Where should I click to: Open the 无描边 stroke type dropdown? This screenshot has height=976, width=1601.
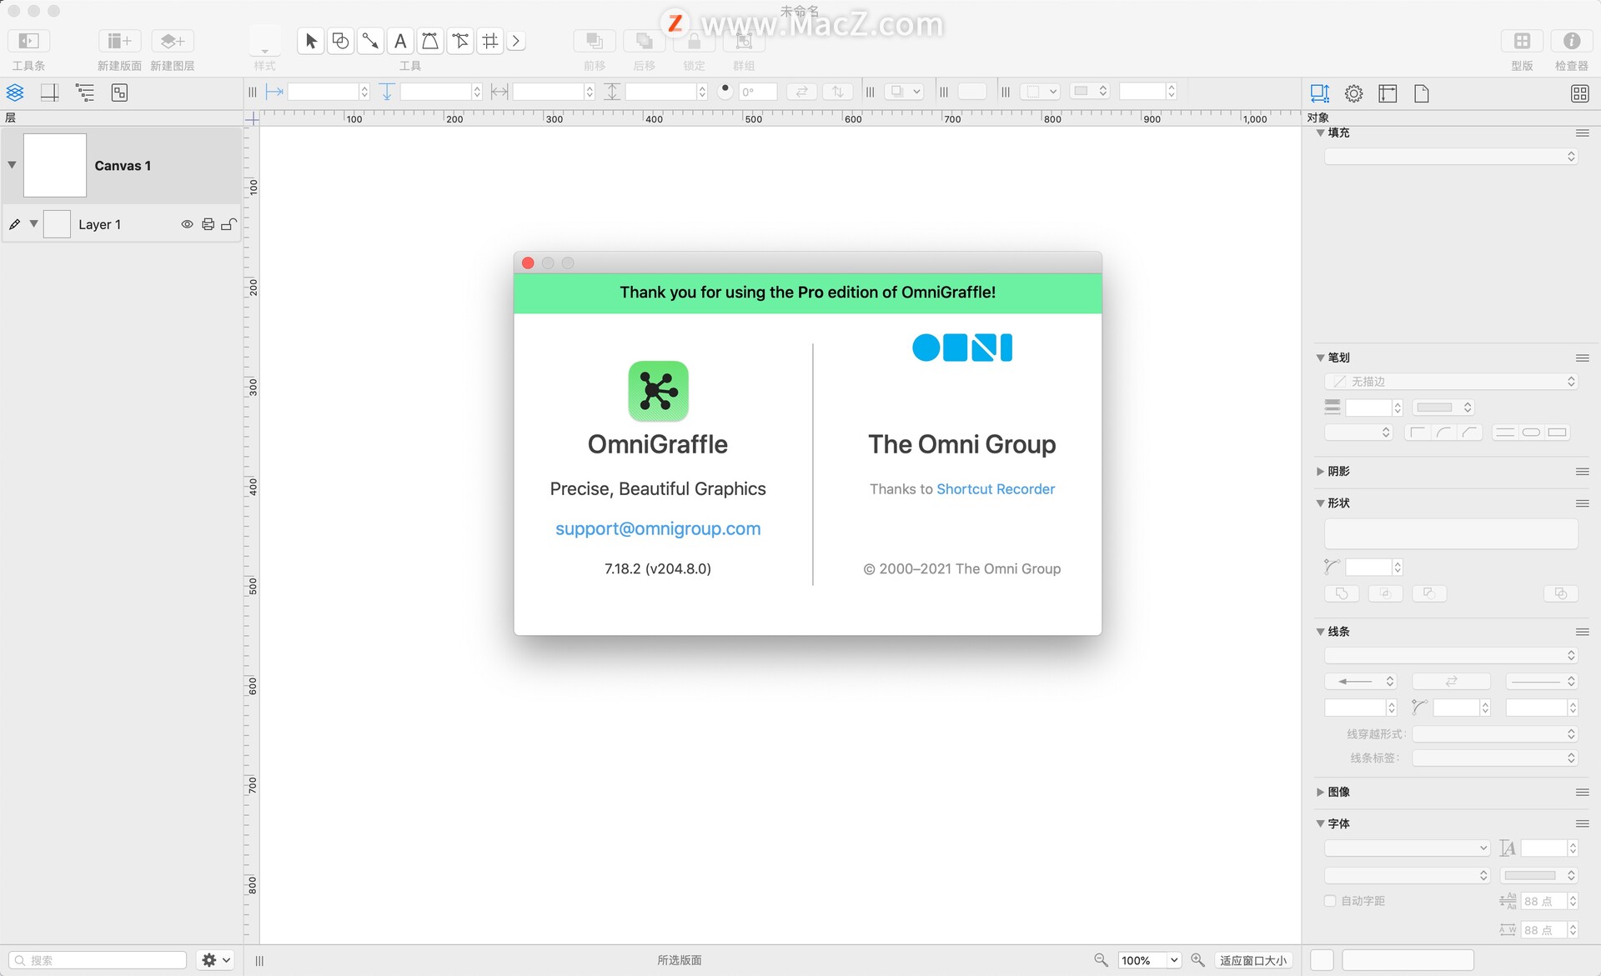1451,382
